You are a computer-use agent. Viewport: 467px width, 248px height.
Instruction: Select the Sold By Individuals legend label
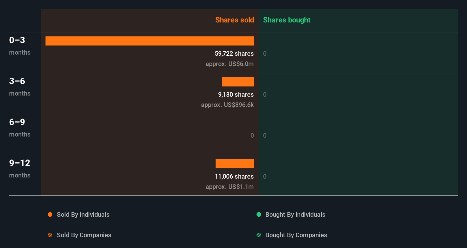(x=83, y=214)
